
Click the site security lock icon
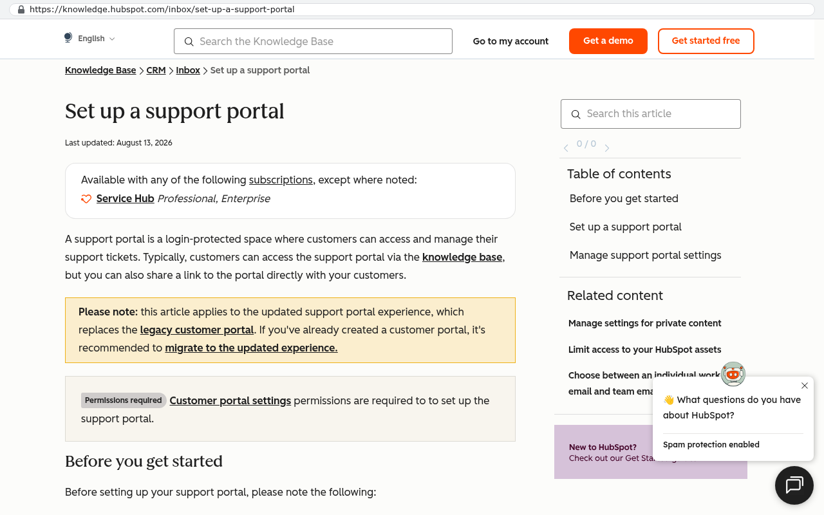tap(21, 10)
